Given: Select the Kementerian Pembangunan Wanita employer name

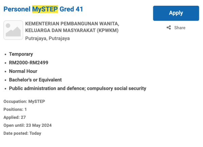Looking at the screenshot, I should pyautogui.click(x=72, y=24).
